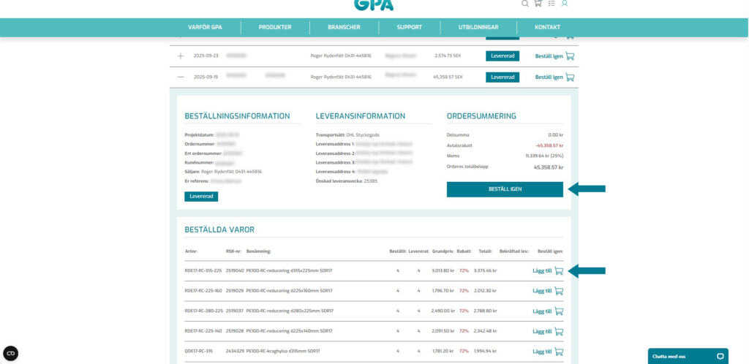This screenshot has width=749, height=364.
Task: Click Beställ igen for 2025-09-23 order
Action: (x=549, y=56)
